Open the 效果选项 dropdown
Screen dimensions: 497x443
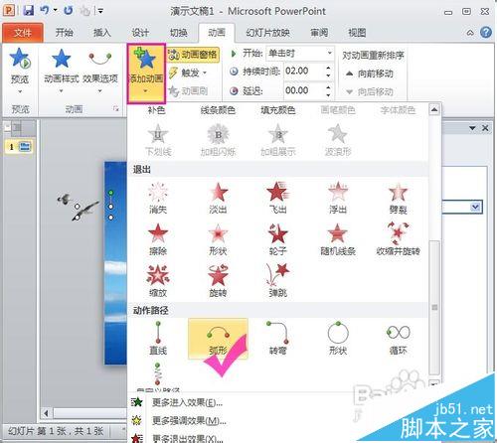tap(100, 71)
